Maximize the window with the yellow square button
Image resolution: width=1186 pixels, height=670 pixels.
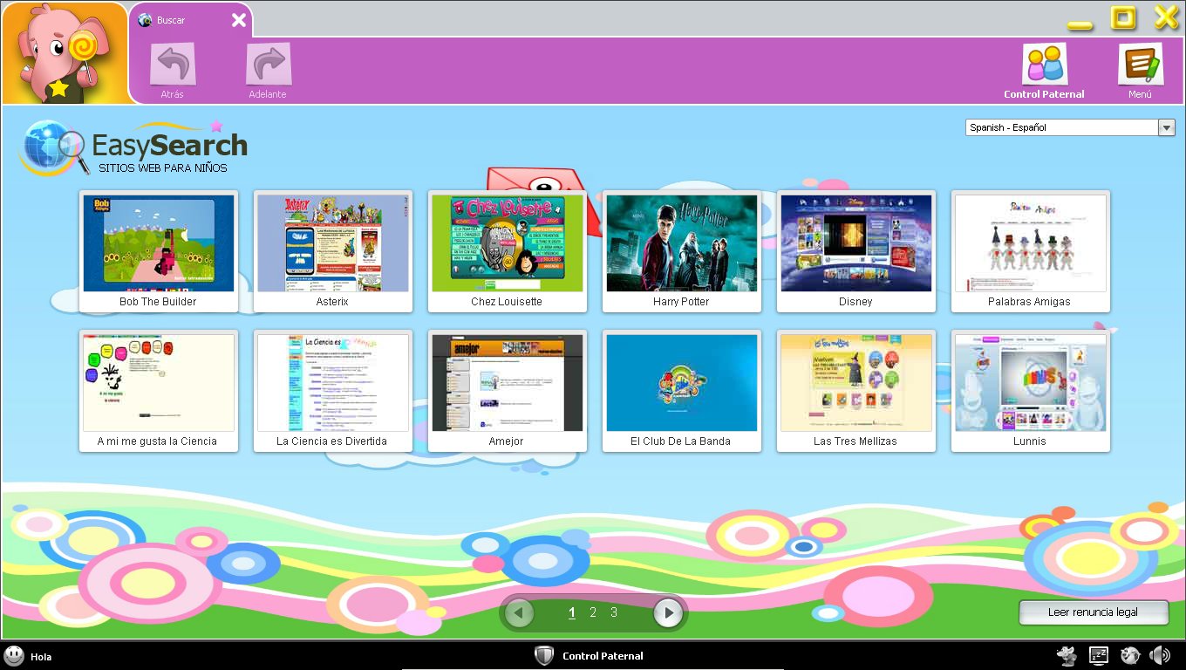coord(1123,17)
